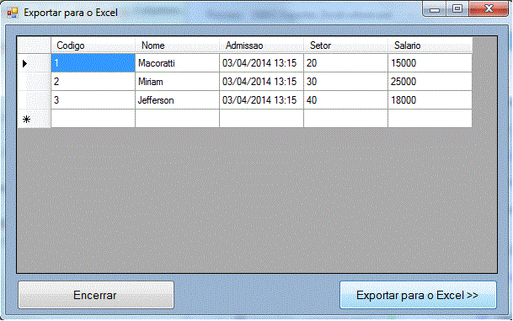The image size is (513, 321).
Task: Select the Codigo column header
Action: [x=93, y=45]
